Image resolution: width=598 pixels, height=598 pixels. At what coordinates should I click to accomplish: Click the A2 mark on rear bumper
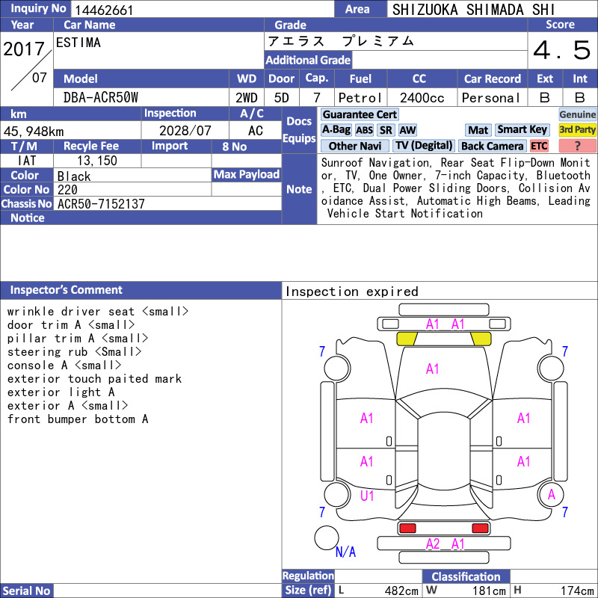(x=433, y=543)
